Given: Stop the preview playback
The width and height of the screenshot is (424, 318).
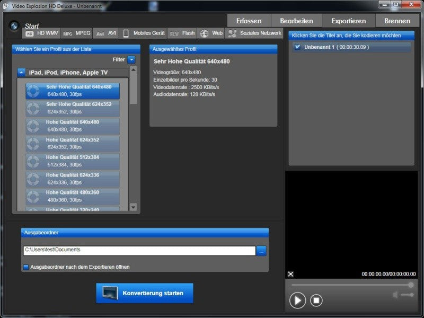Looking at the screenshot, I should click(x=316, y=300).
